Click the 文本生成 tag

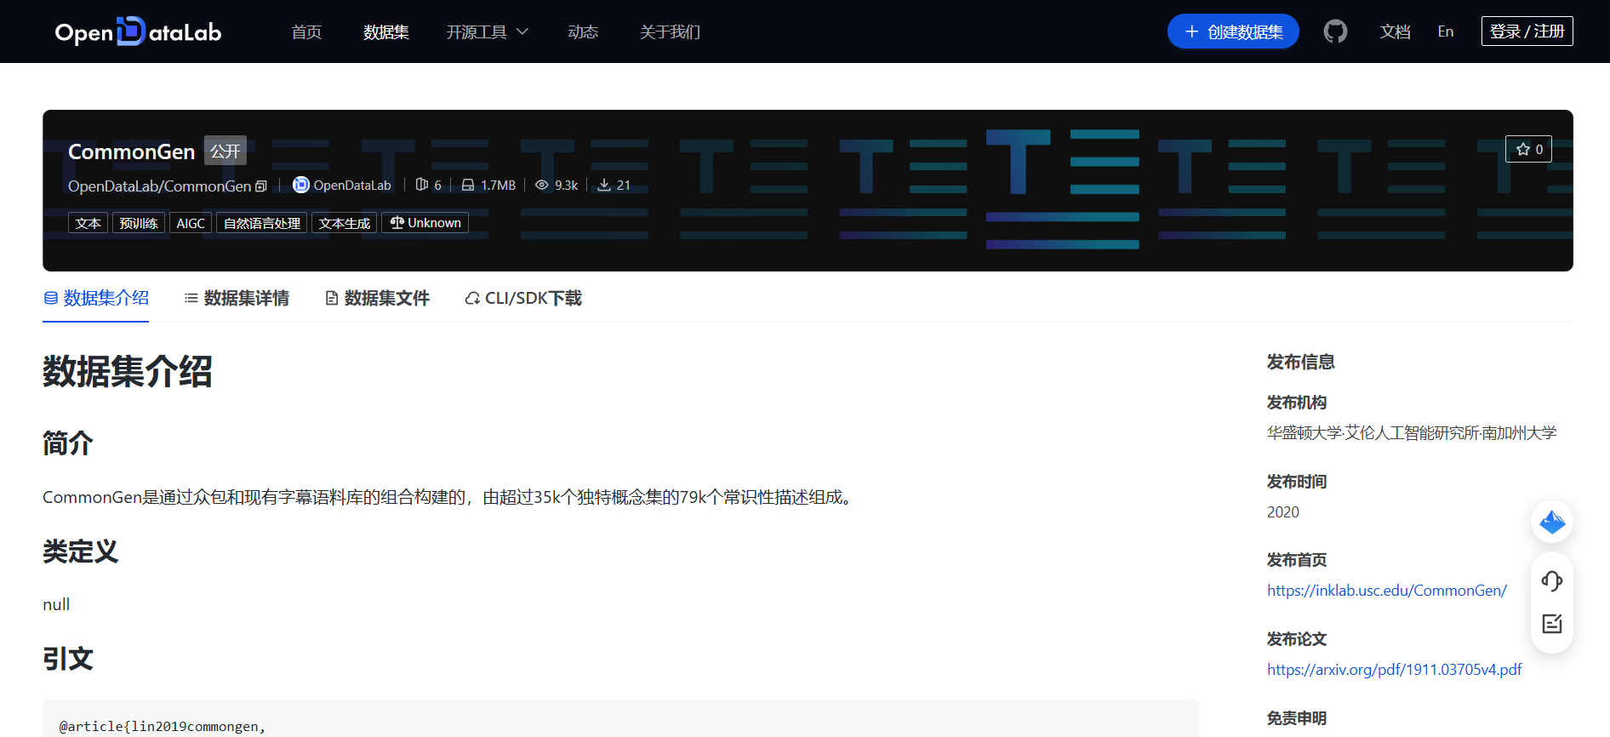pos(344,223)
